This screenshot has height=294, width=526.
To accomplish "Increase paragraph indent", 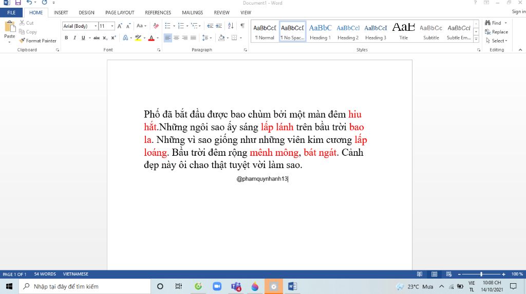I will (219, 26).
